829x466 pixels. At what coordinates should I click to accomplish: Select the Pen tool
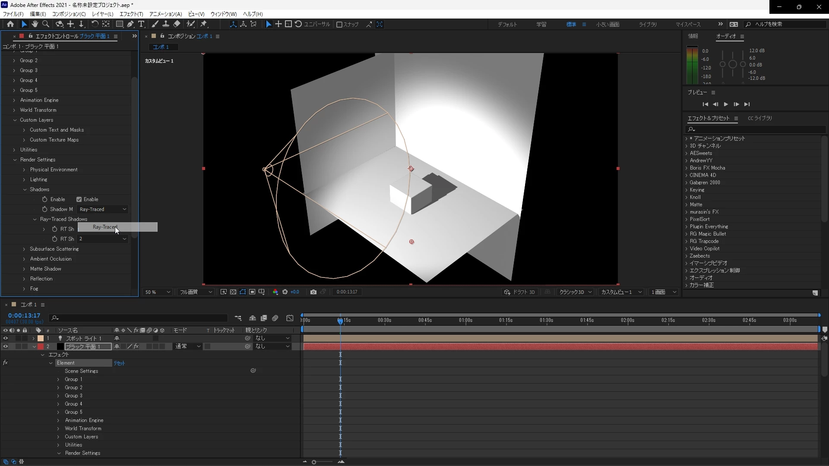[130, 24]
